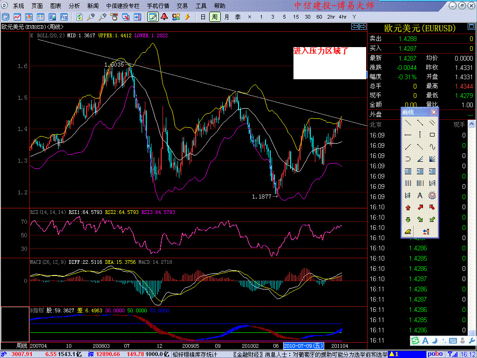This screenshot has width=477, height=358.
Task: Click the chart next arrow button
Action: tap(362, 27)
